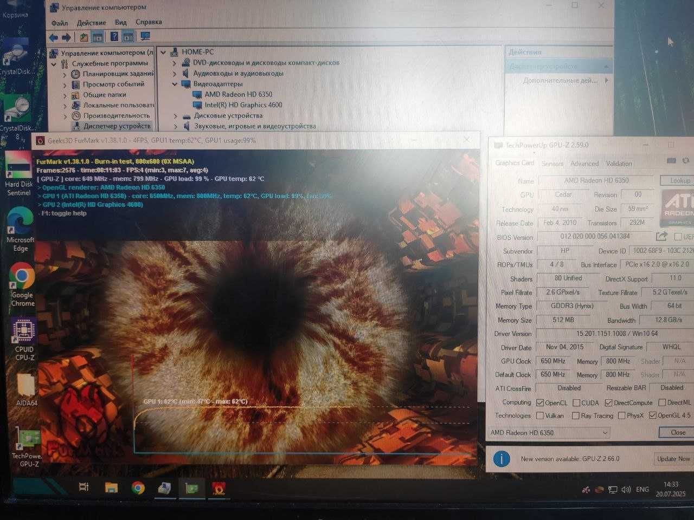Collapse the Видеоадаптеры node

pos(175,84)
